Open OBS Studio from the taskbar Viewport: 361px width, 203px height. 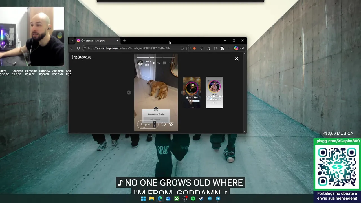(x=185, y=198)
